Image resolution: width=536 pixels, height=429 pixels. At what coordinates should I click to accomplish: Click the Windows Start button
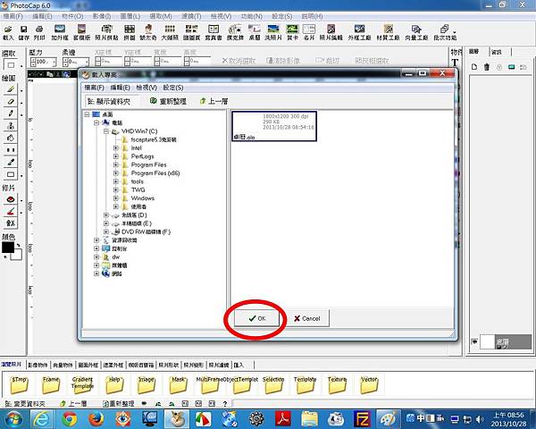pyautogui.click(x=13, y=419)
